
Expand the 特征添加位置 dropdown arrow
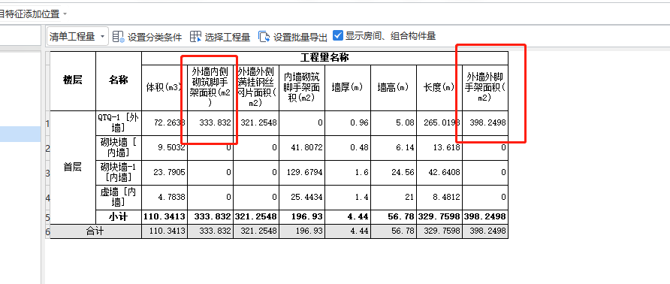click(65, 14)
